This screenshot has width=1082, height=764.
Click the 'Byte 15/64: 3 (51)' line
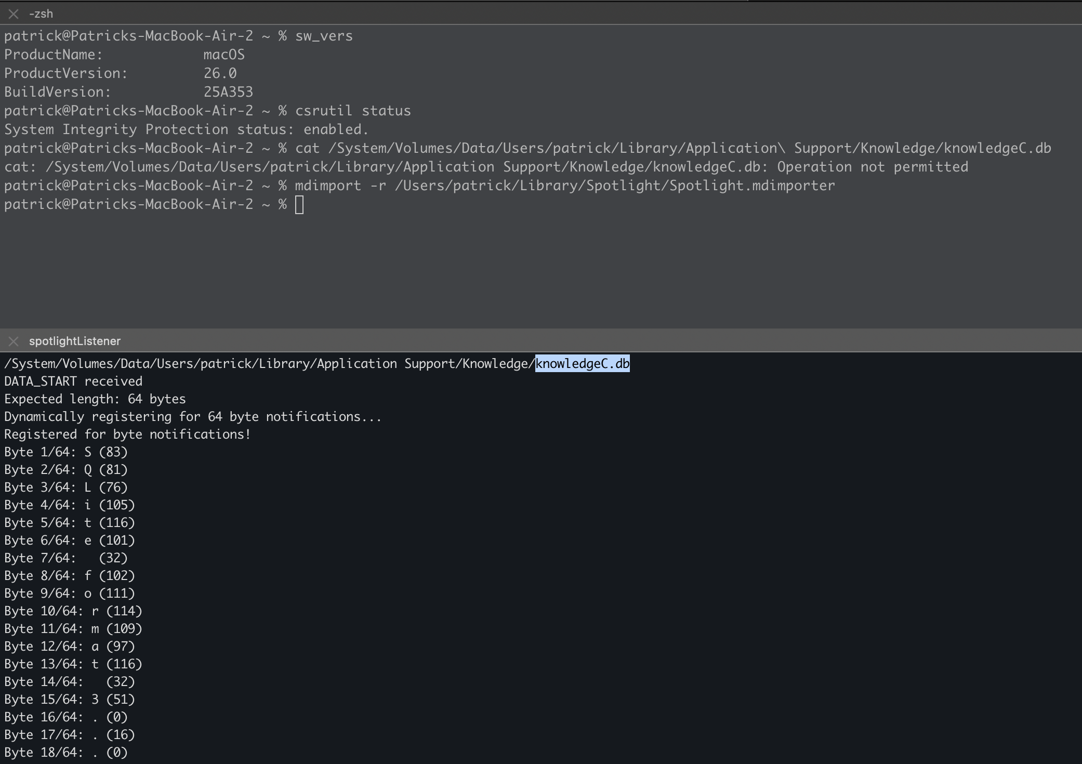coord(70,700)
